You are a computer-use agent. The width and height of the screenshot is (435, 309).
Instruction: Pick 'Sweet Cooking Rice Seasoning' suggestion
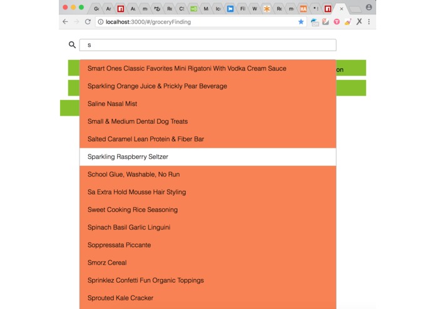(208, 210)
